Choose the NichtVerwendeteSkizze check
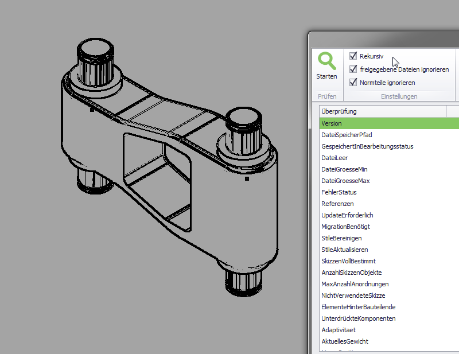Image resolution: width=459 pixels, height=354 pixels. pos(389,295)
